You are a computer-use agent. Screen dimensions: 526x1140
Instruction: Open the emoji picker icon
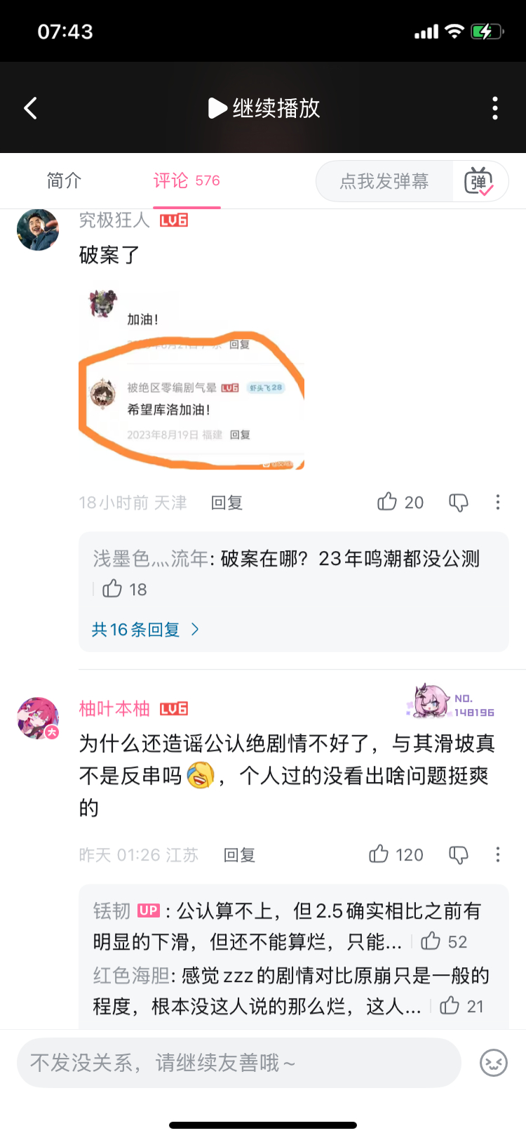[494, 1063]
